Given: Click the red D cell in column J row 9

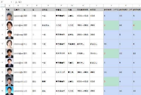Looking at the screenshot, I should pyautogui.click(x=111, y=82).
